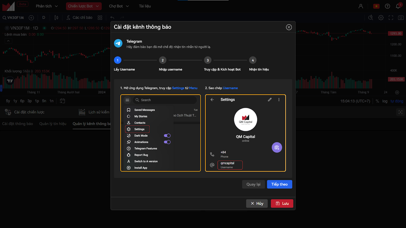Open the chart settings gear icon
Viewport: 406px width, 228px height.
tap(381, 17)
